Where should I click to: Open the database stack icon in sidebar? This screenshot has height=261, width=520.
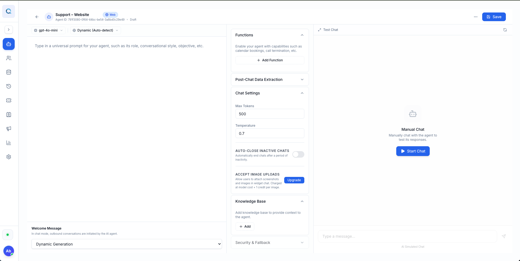pos(9,72)
